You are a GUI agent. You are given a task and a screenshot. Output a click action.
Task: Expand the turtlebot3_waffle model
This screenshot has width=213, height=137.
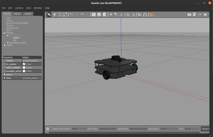click(8, 43)
